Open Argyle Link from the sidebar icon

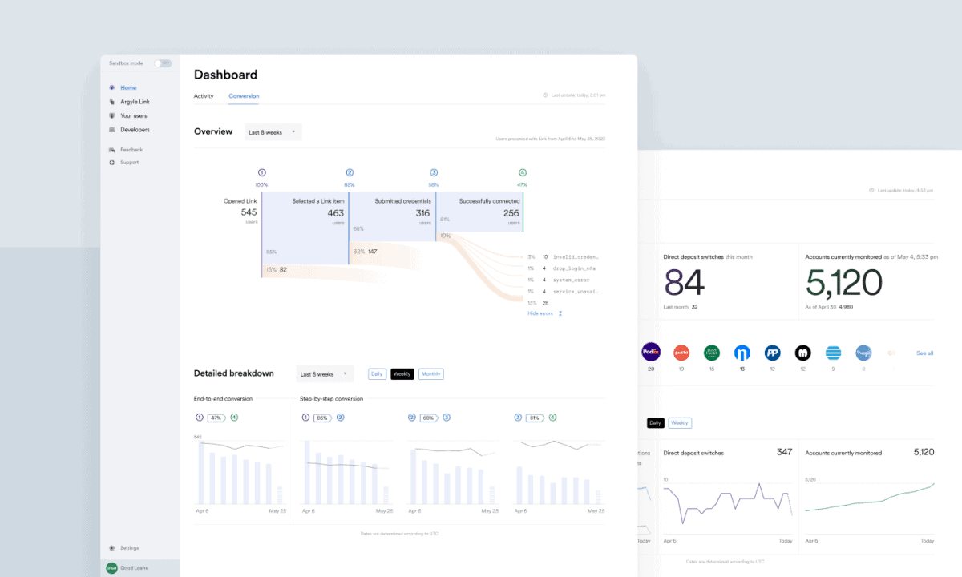[112, 101]
